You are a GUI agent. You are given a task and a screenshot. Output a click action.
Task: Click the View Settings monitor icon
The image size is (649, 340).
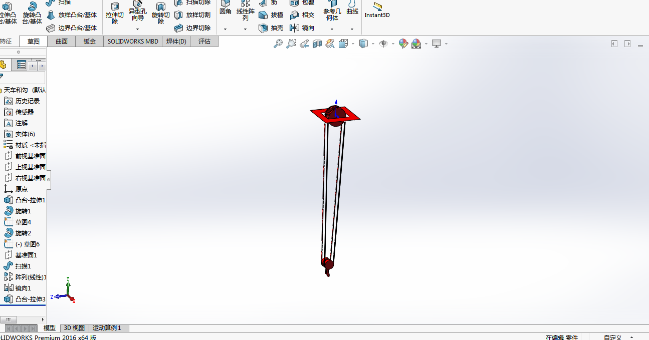[x=437, y=44]
